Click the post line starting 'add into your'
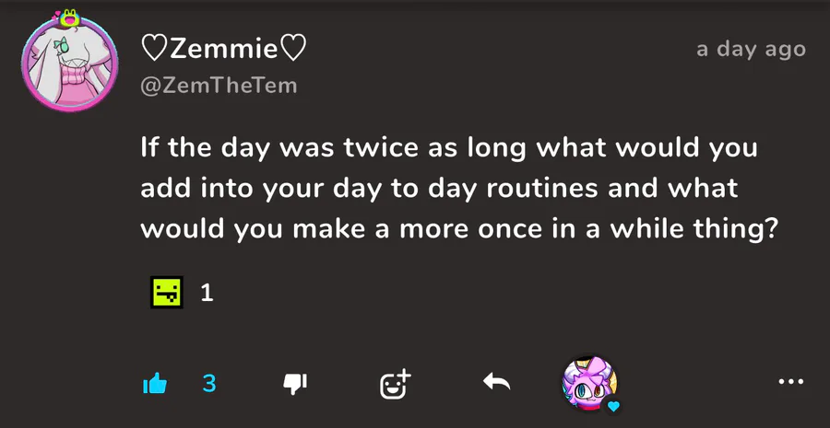This screenshot has width=830, height=428. pyautogui.click(x=439, y=189)
